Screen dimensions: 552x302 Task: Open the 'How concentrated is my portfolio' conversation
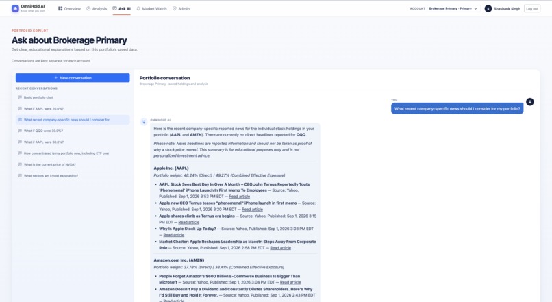pyautogui.click(x=73, y=153)
